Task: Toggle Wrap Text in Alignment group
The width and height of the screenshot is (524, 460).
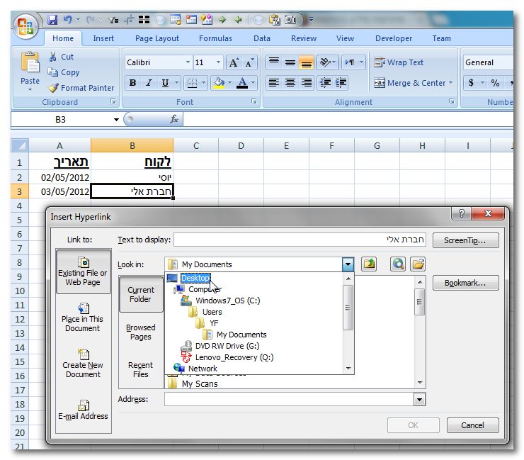Action: coord(399,62)
